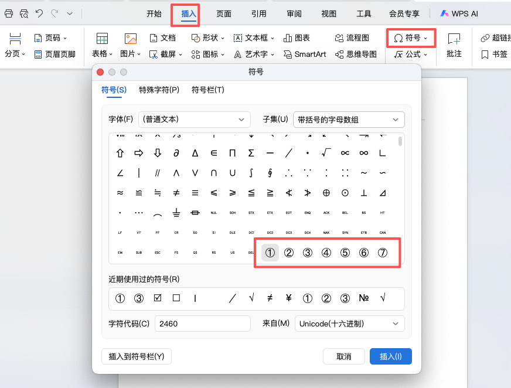This screenshot has height=388, width=511.
Task: Open the 审阅 ribbon tab
Action: coord(294,13)
